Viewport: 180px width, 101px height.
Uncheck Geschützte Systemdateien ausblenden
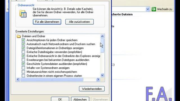[x=23, y=64]
